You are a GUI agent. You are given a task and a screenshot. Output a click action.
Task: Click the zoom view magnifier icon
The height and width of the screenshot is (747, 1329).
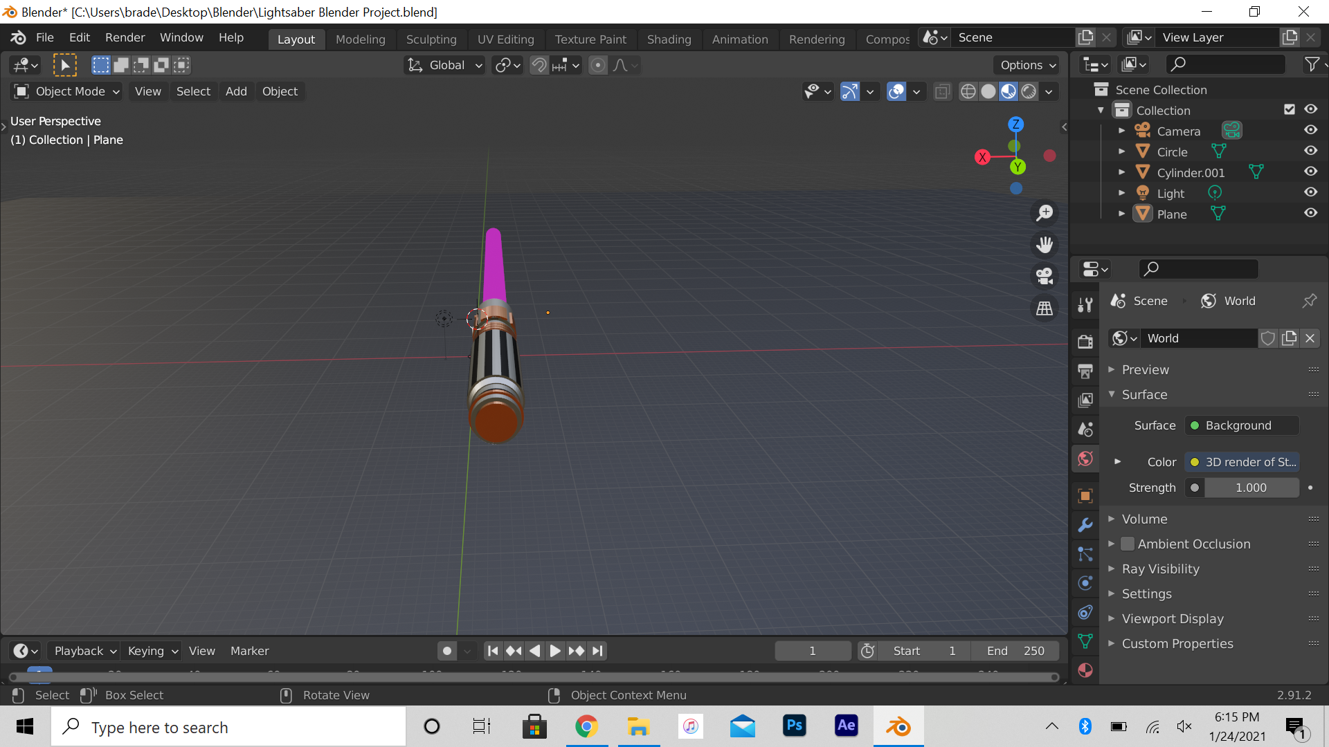tap(1045, 213)
